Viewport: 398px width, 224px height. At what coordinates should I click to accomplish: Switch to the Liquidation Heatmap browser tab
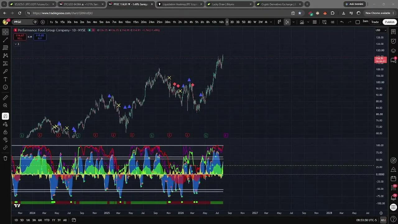180,4
